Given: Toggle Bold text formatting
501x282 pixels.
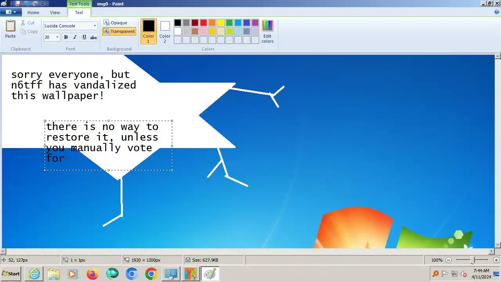Looking at the screenshot, I should [66, 37].
